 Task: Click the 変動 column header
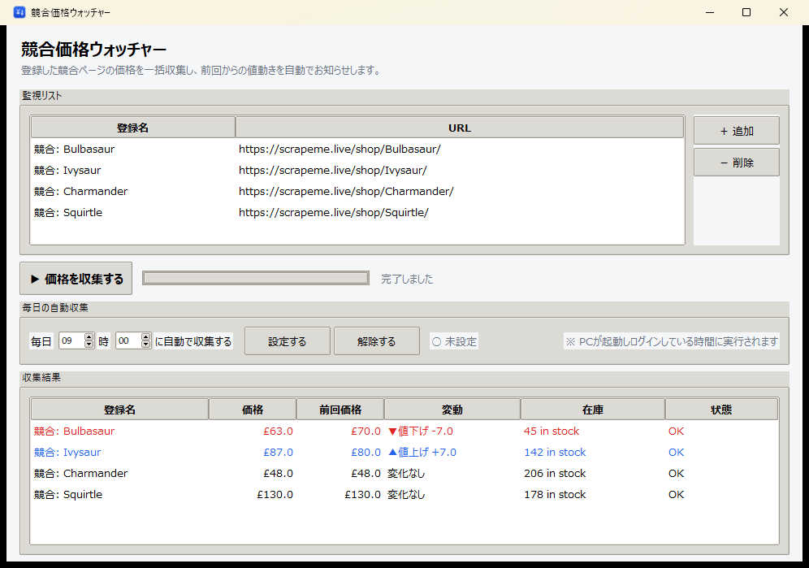(x=452, y=410)
